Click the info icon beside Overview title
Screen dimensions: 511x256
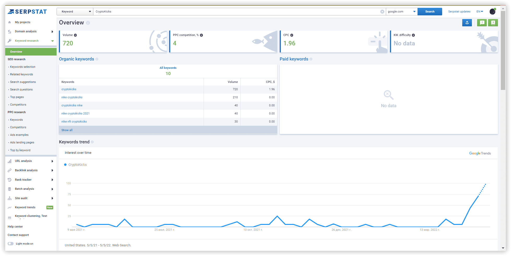(88, 23)
